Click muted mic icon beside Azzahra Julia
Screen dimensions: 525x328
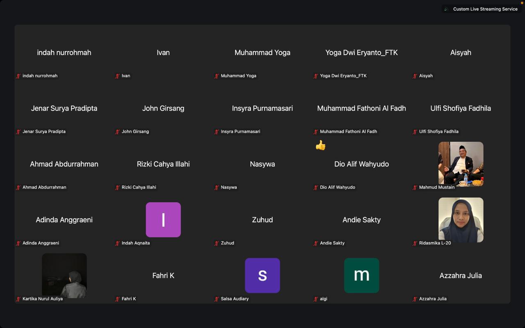click(415, 299)
